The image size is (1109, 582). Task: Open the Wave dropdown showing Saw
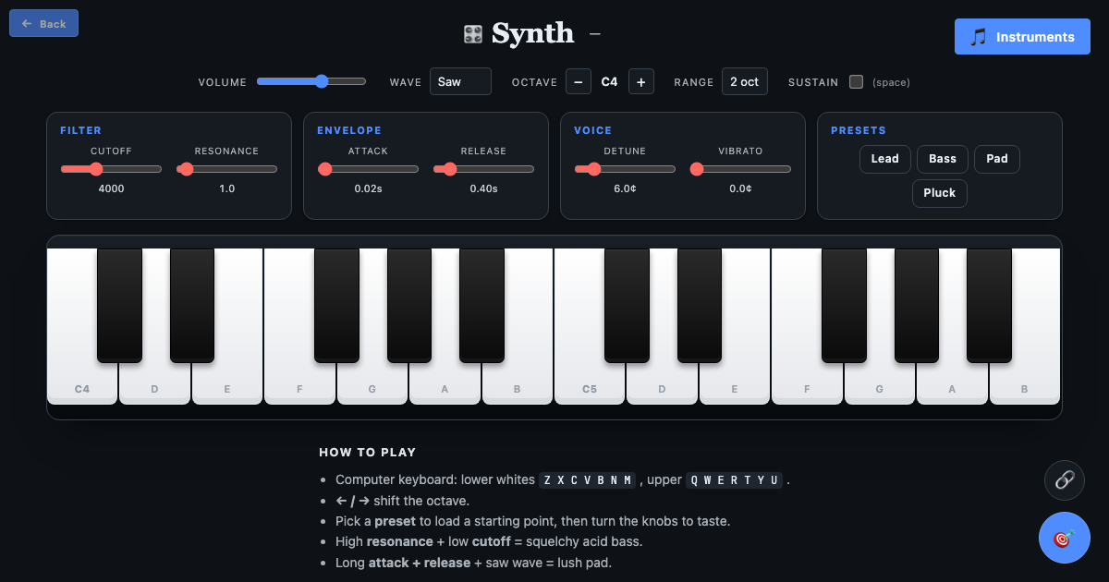coord(460,81)
